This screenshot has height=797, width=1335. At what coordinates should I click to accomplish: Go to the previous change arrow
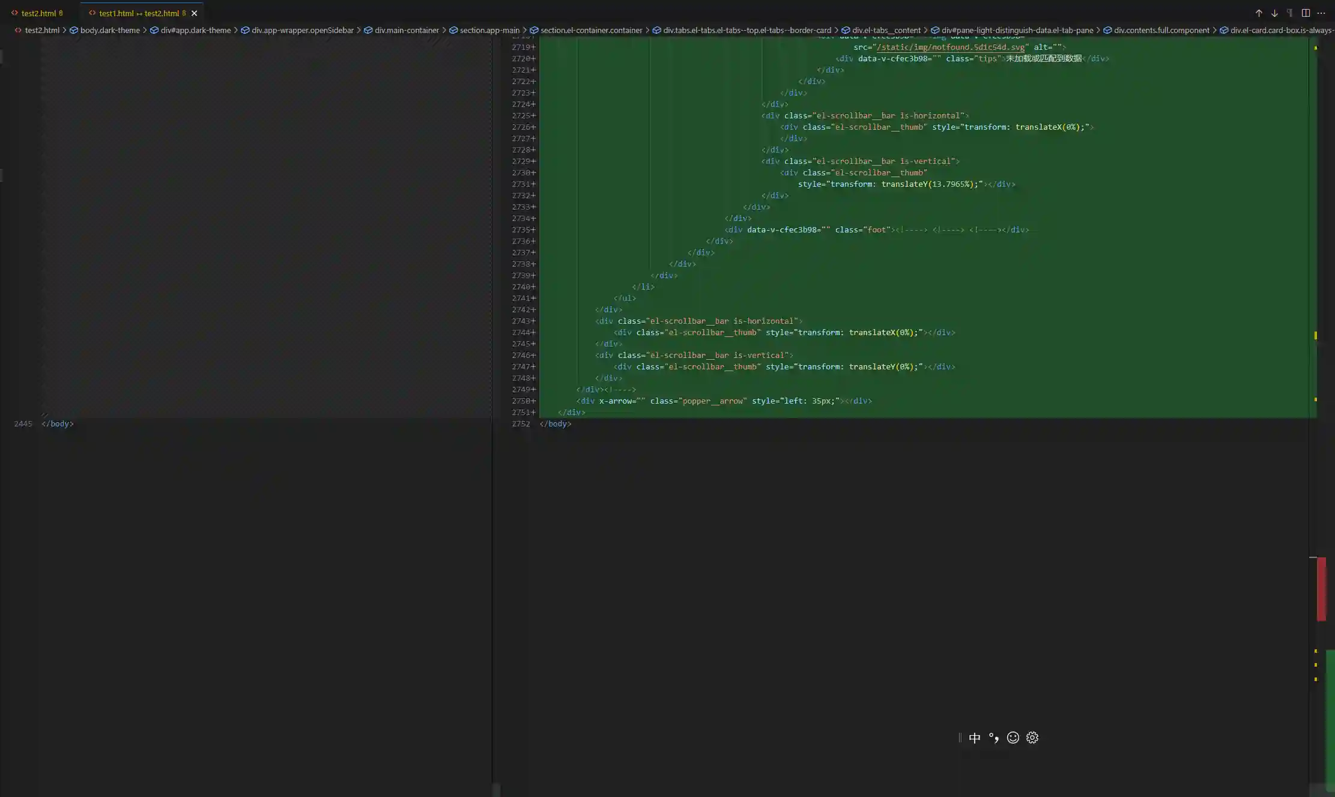(x=1259, y=13)
